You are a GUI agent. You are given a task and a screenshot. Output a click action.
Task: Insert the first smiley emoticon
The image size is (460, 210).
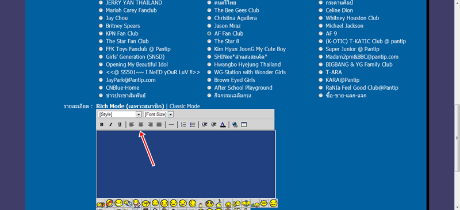[101, 203]
